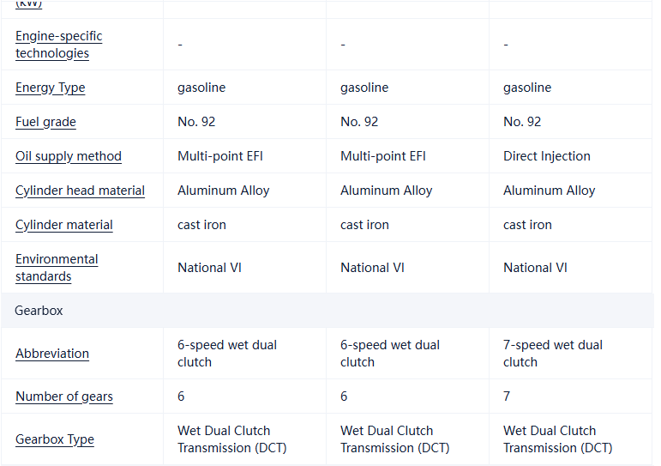This screenshot has height=466, width=661.
Task: Click the Number of gears link
Action: [x=64, y=396]
